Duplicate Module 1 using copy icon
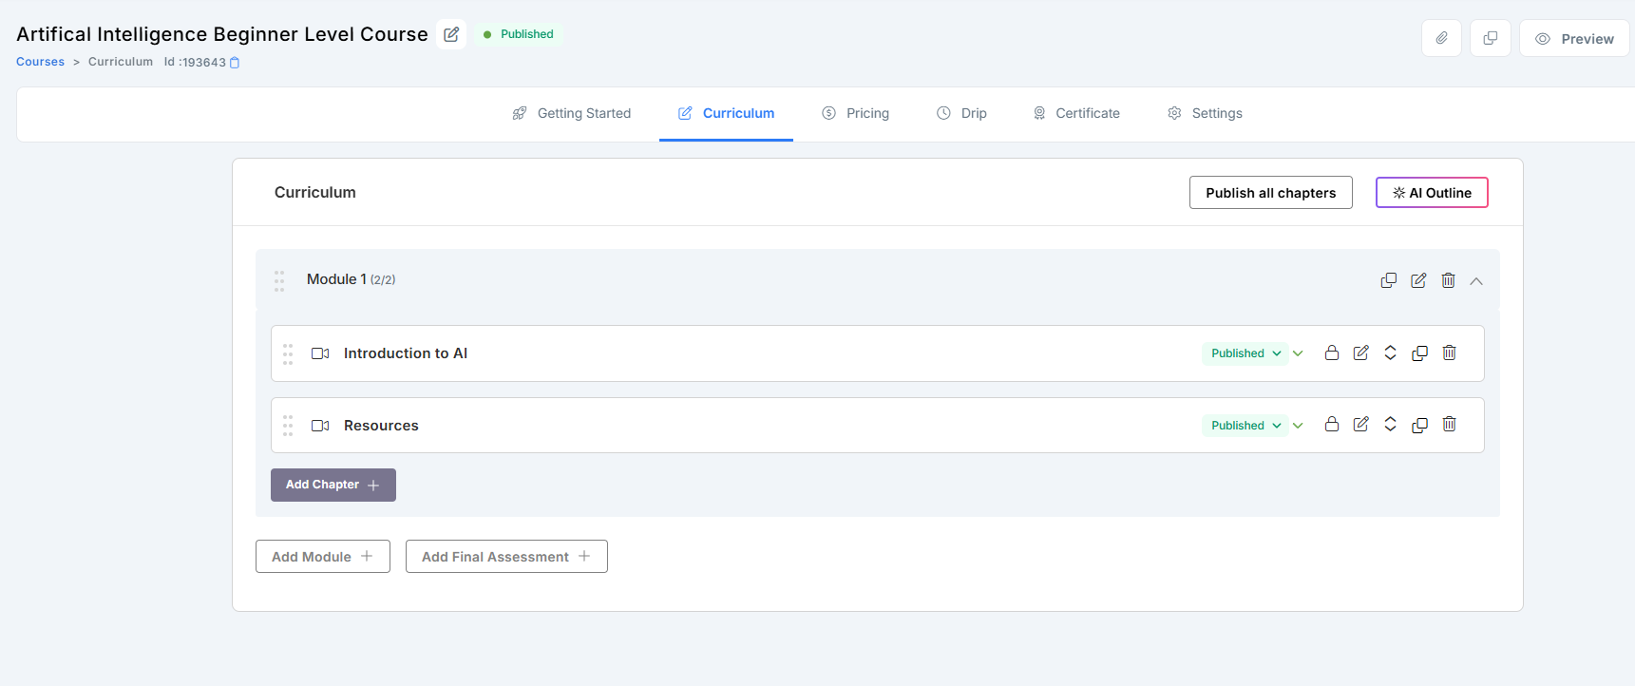This screenshot has height=686, width=1635. coord(1388,280)
